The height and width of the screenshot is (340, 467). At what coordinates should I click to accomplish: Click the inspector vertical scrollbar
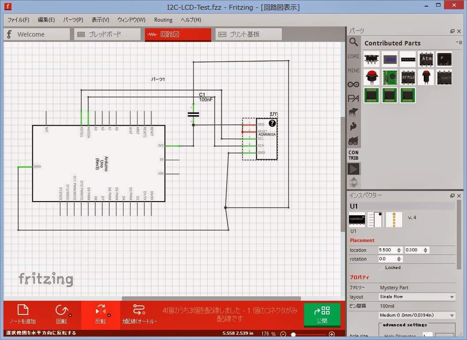tap(459, 235)
